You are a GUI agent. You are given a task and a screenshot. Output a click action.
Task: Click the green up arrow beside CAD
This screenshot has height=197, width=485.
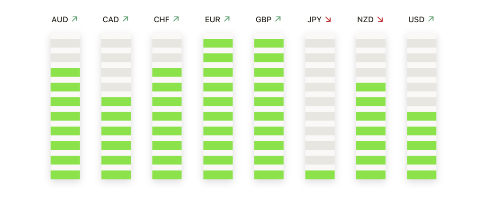pyautogui.click(x=125, y=19)
